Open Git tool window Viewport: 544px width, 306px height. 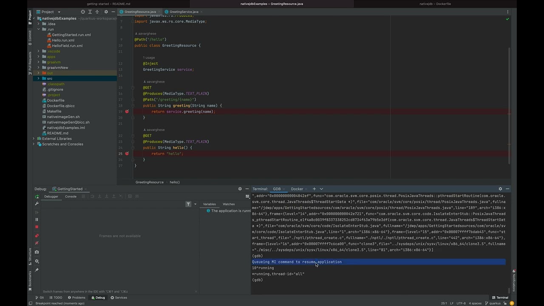pos(40,297)
